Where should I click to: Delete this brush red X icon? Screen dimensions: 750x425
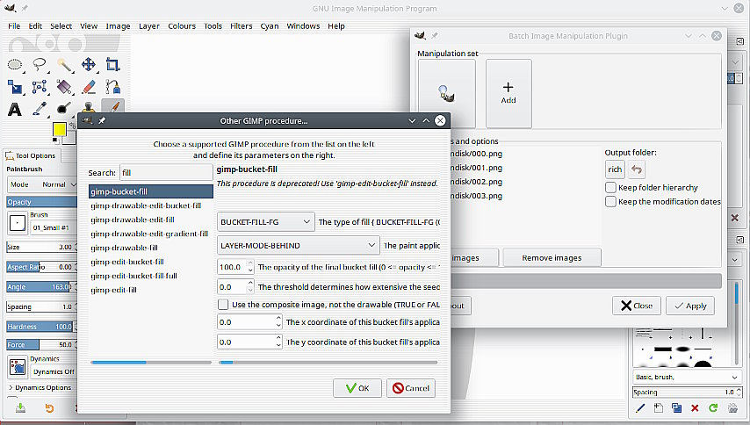(695, 407)
